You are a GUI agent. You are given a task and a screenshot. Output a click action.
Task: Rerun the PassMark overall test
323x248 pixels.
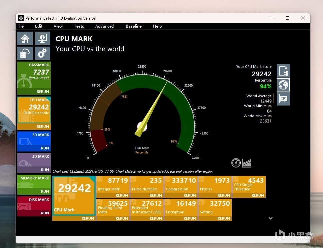tap(43, 92)
